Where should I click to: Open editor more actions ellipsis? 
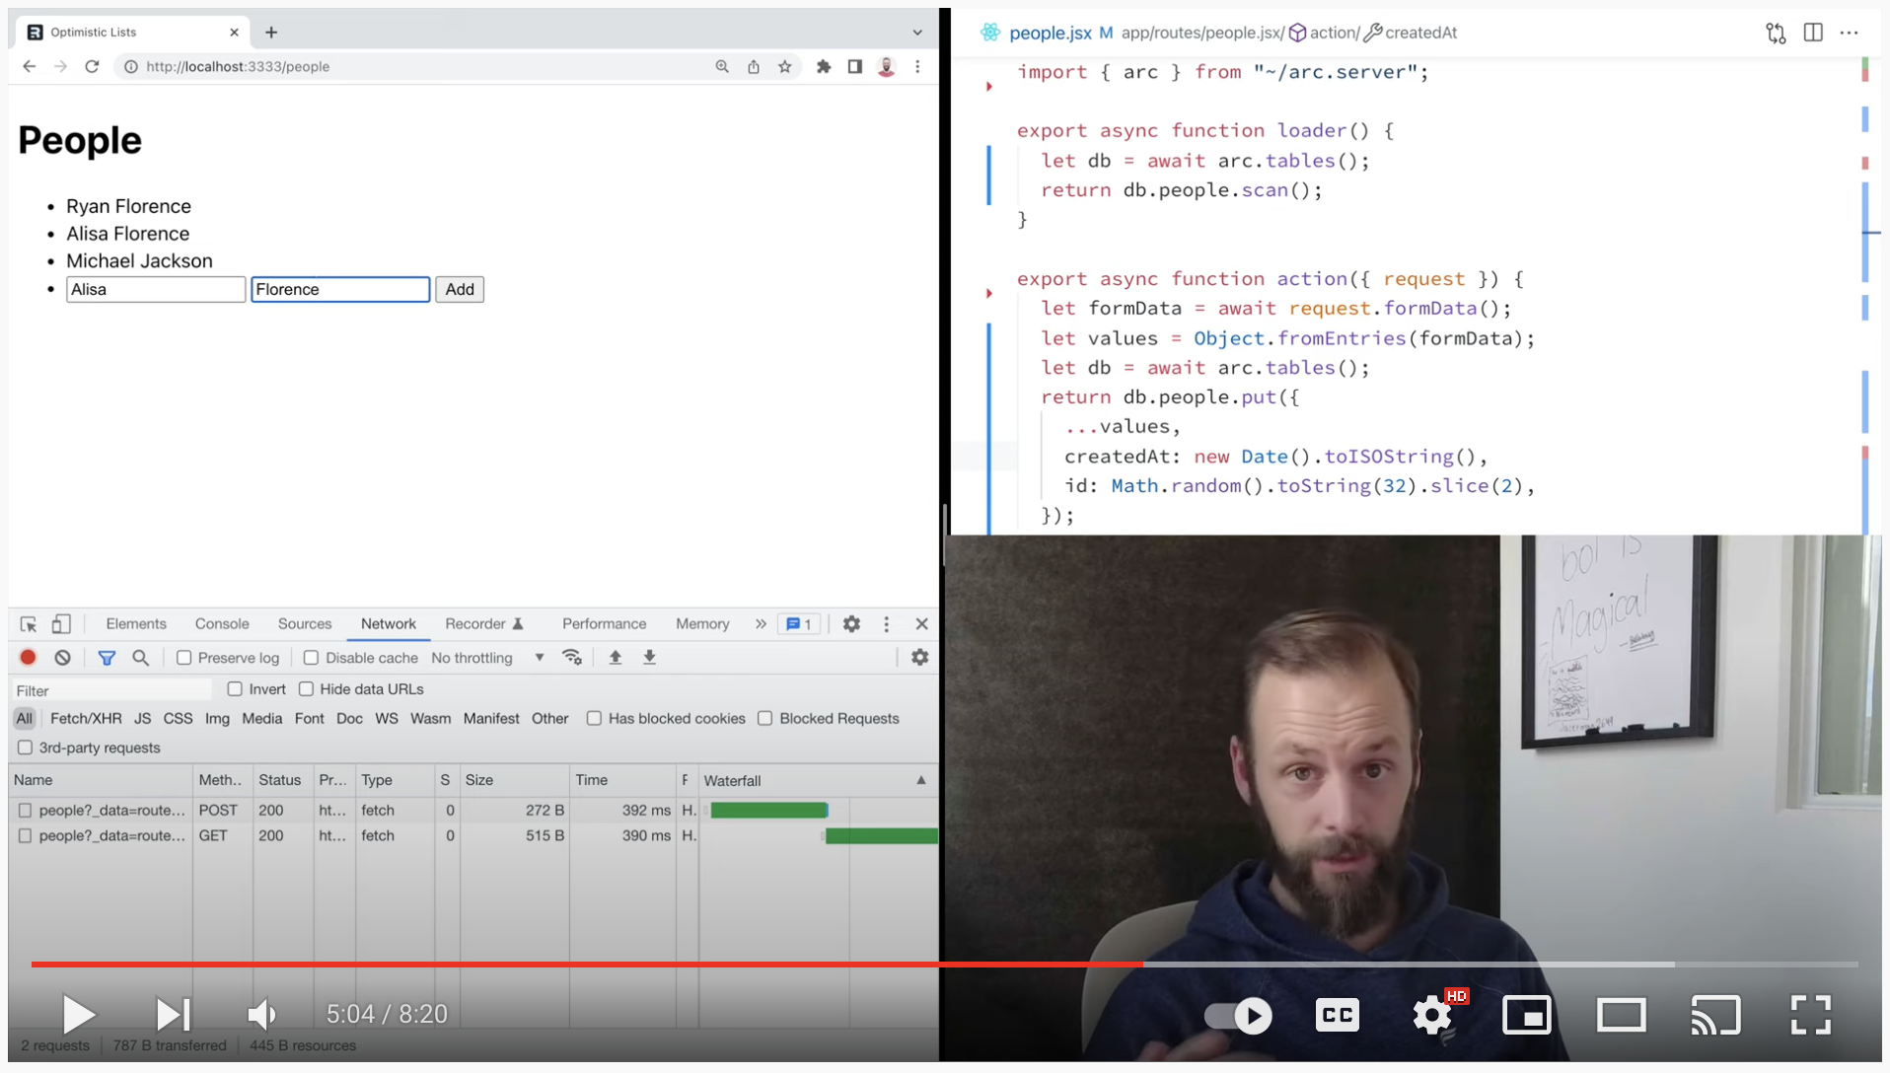click(x=1850, y=33)
